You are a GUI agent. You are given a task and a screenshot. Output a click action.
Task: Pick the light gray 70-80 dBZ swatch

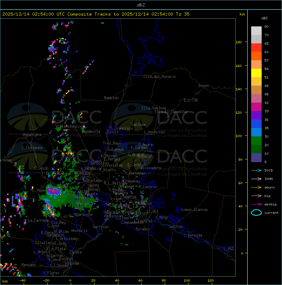coord(256,31)
